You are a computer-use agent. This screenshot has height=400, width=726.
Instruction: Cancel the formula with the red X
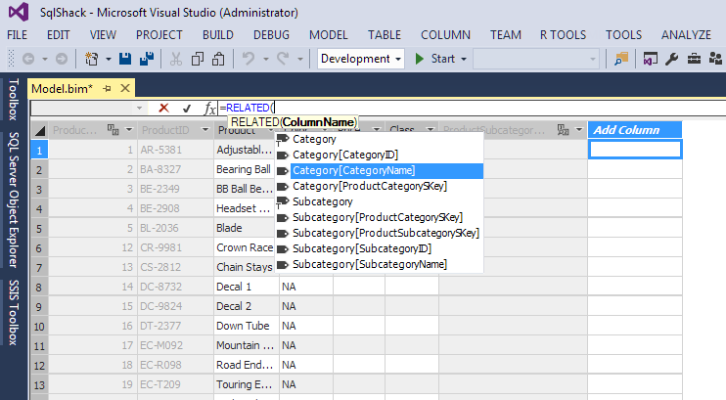point(163,108)
